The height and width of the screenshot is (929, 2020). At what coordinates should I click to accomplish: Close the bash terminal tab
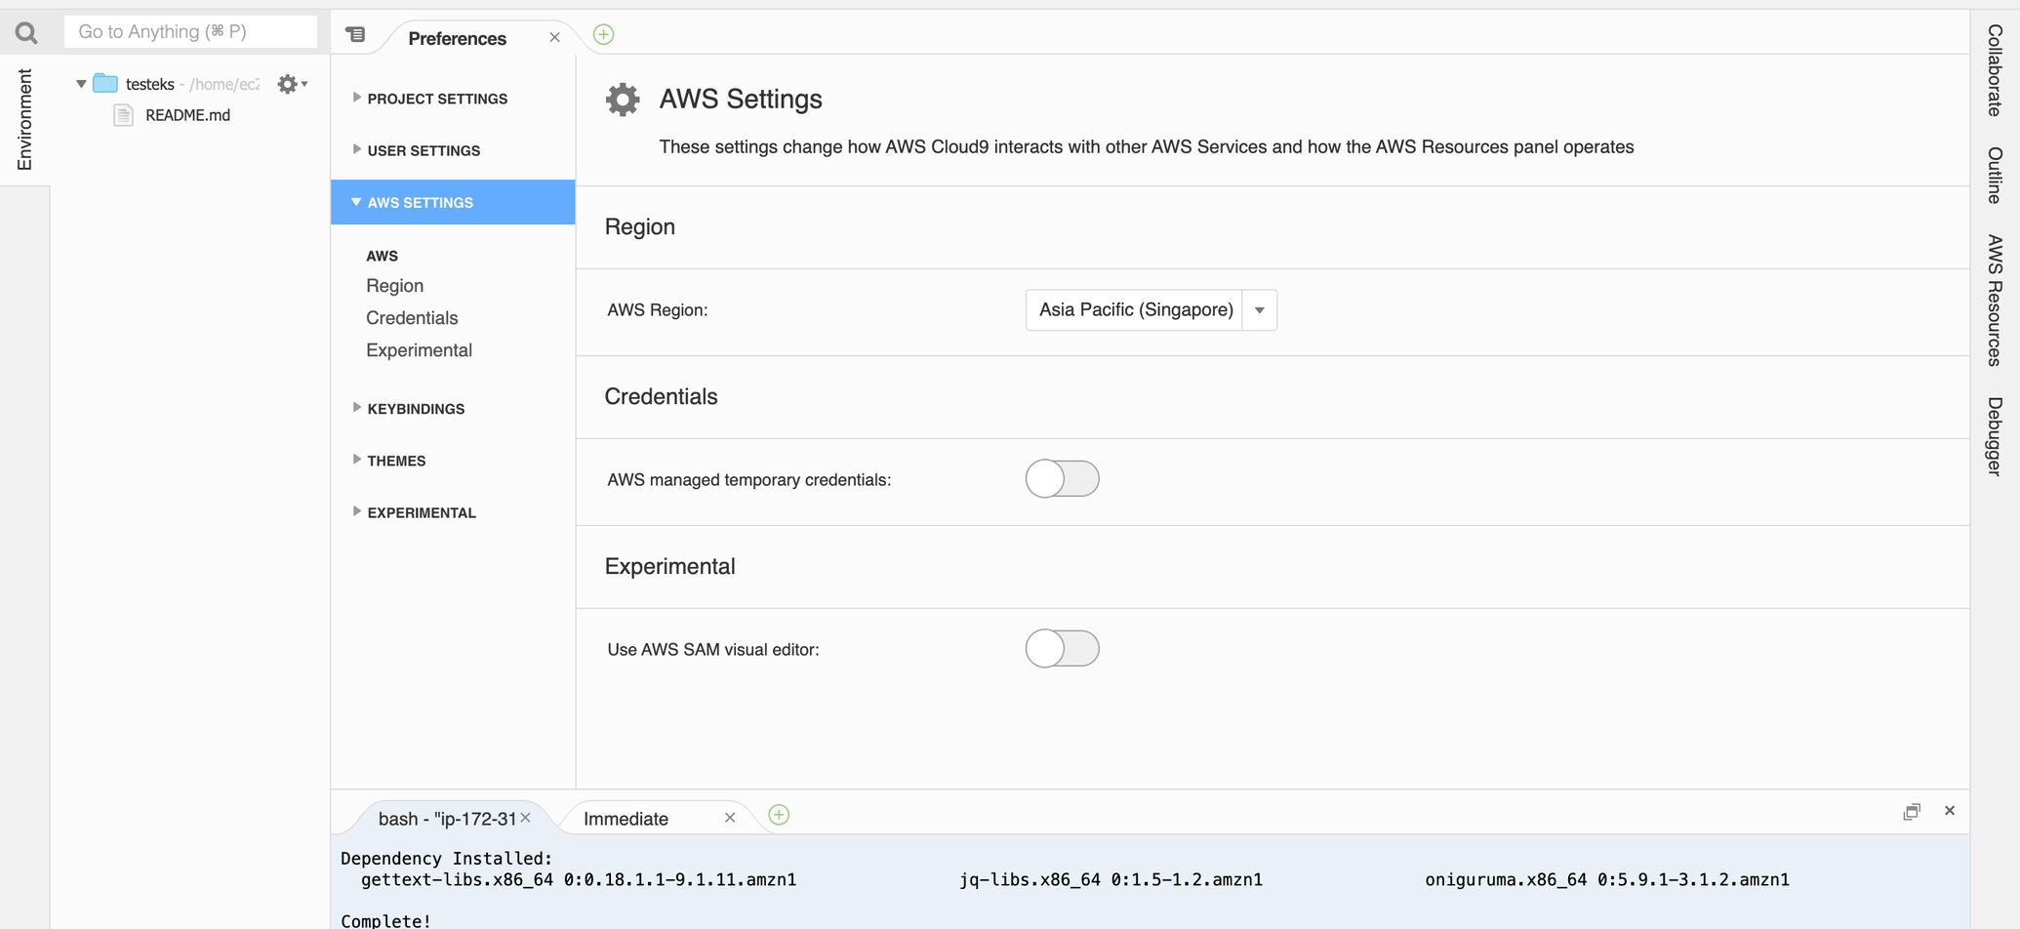[525, 818]
